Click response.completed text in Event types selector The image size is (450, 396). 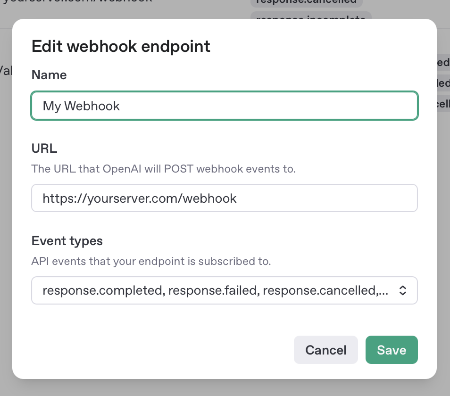(x=102, y=290)
